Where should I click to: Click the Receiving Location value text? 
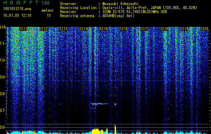click(150, 8)
